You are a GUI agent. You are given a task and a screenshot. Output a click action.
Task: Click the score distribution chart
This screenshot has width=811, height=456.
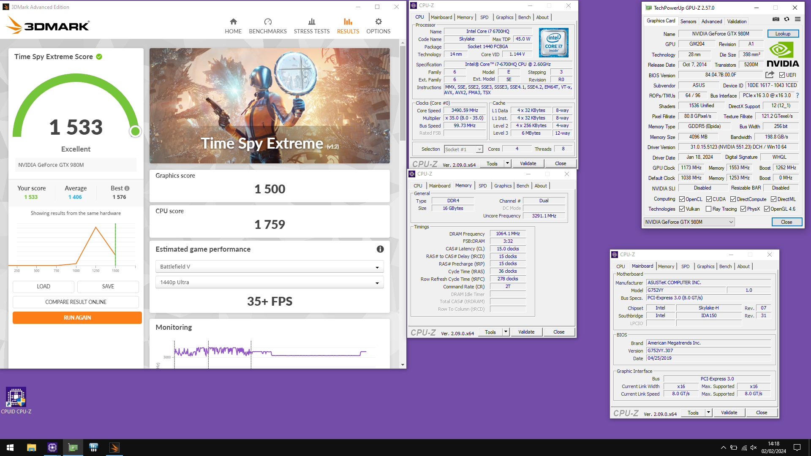tap(76, 247)
